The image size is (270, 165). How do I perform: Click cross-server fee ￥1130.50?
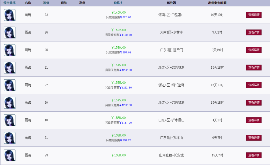point(125,35)
